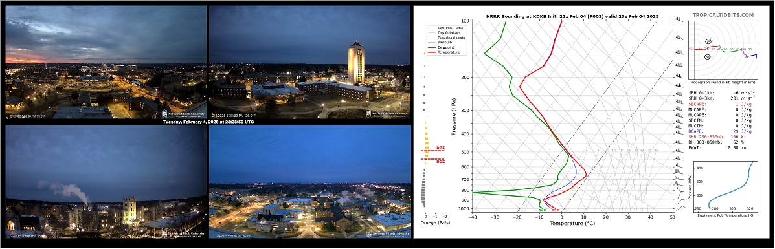The height and width of the screenshot is (249, 775).
Task: Select the '−40' temperature tick label
Action: (473, 217)
